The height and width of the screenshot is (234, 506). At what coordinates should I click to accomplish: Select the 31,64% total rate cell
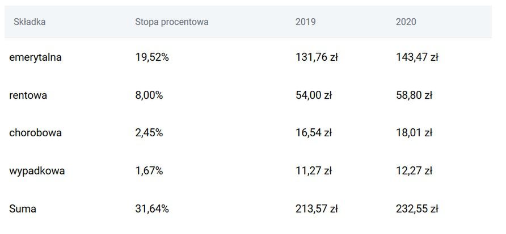coord(152,208)
